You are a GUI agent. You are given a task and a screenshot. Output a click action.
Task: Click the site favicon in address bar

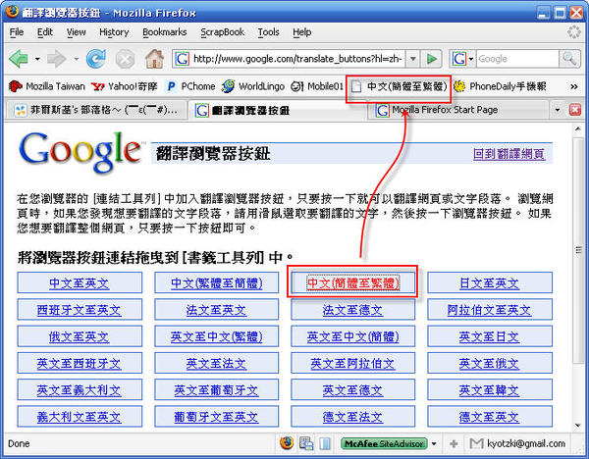(x=182, y=59)
